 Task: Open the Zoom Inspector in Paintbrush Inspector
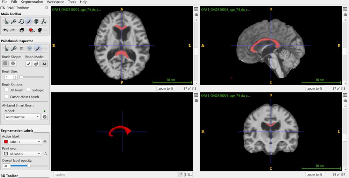point(14,48)
